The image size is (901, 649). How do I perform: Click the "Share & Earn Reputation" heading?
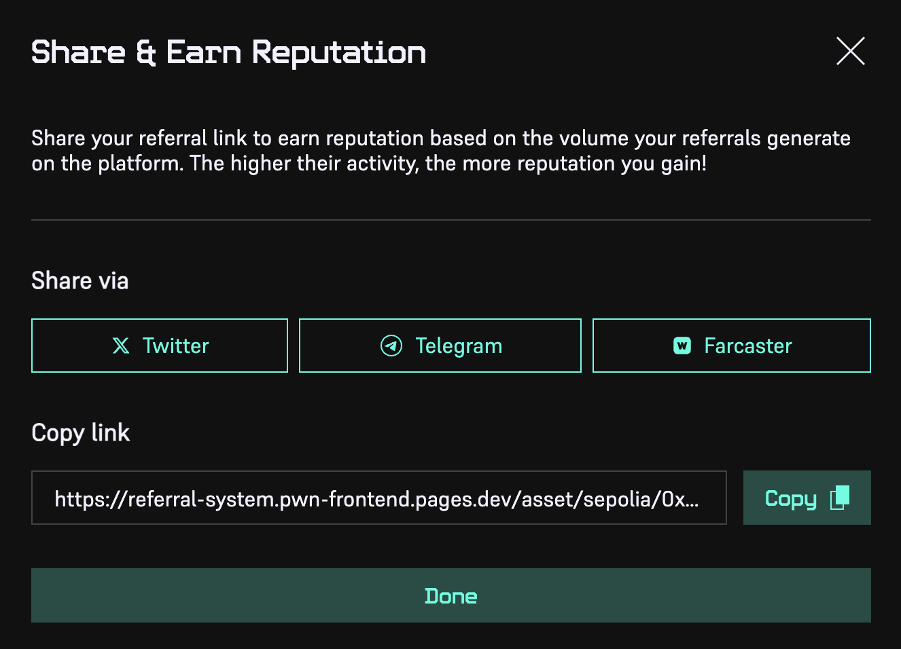228,52
